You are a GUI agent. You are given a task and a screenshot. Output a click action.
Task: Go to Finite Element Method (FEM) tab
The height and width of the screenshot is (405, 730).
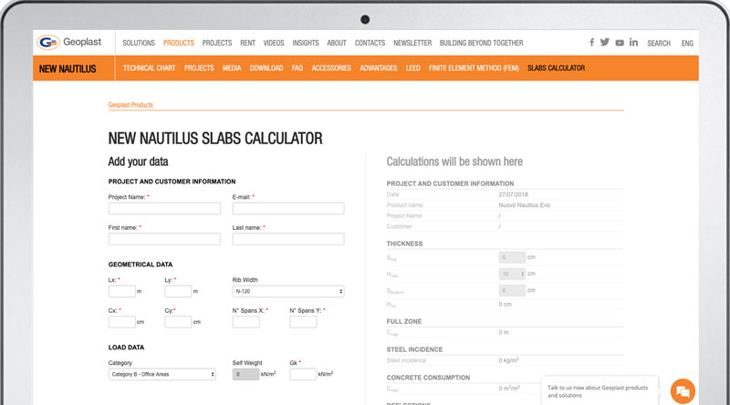tap(474, 68)
